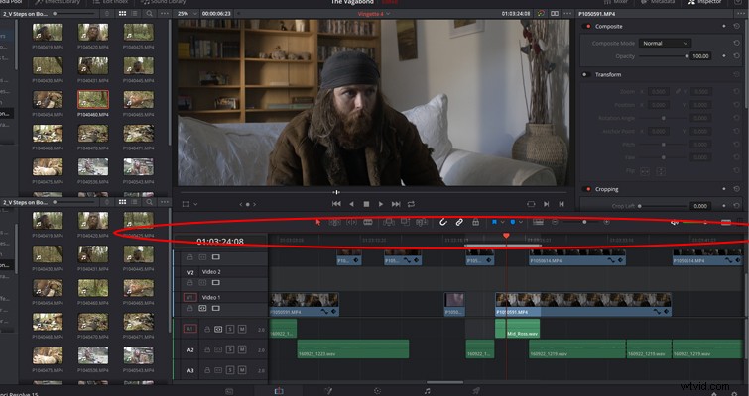Toggle the Linked Selection chain icon
The width and height of the screenshot is (749, 396).
click(x=459, y=222)
